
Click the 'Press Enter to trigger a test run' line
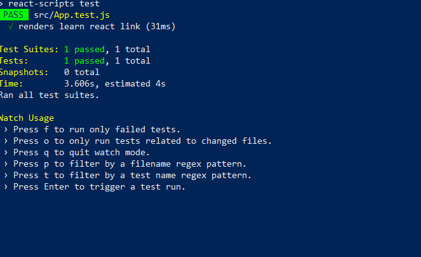pyautogui.click(x=99, y=186)
